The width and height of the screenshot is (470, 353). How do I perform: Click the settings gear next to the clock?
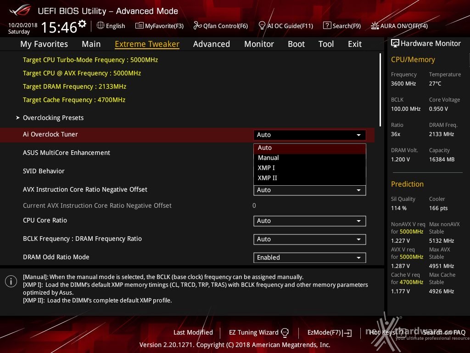point(82,23)
